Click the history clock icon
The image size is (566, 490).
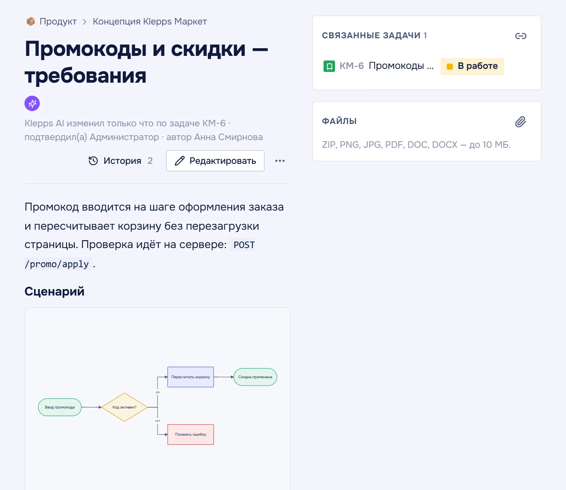tap(93, 161)
